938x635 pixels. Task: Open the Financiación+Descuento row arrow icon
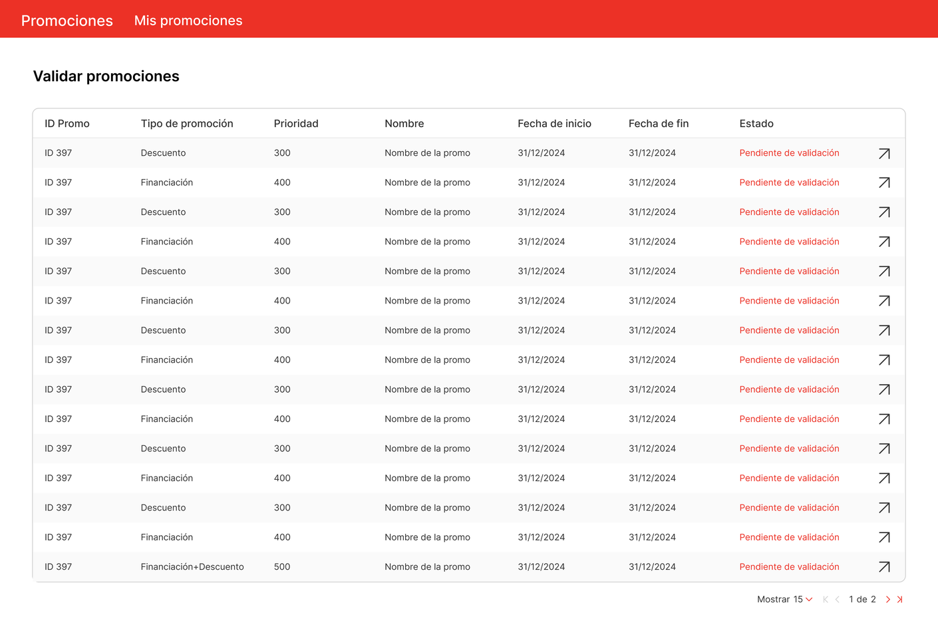click(884, 567)
